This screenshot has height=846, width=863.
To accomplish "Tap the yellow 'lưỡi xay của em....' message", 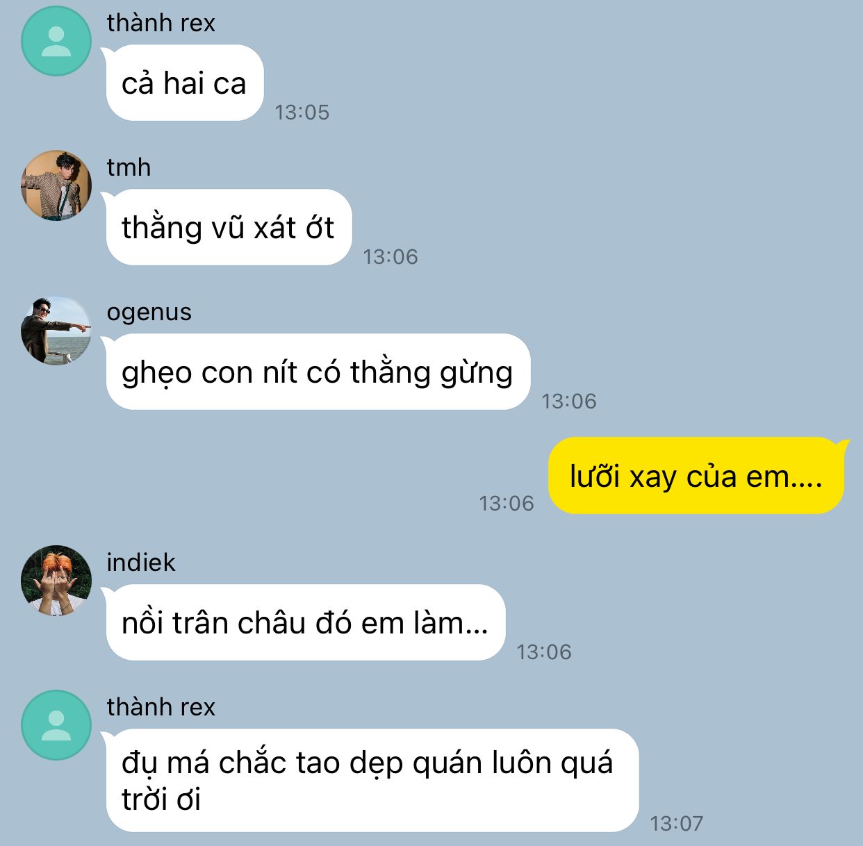I will click(x=697, y=476).
